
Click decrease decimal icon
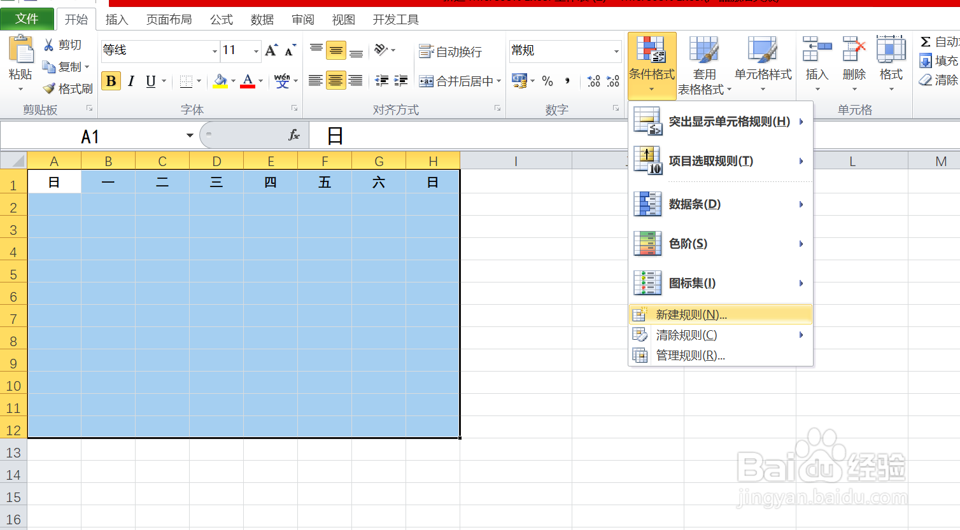613,81
